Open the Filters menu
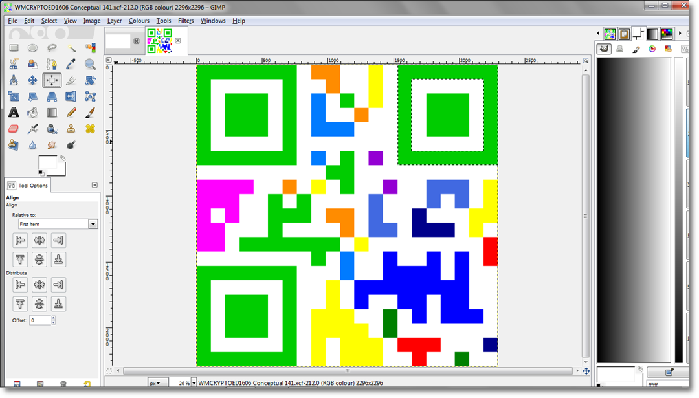 [186, 21]
